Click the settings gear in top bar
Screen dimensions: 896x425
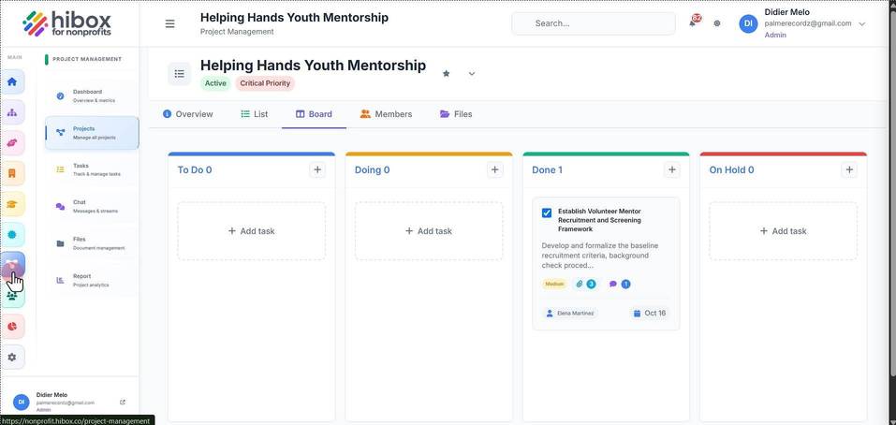717,23
